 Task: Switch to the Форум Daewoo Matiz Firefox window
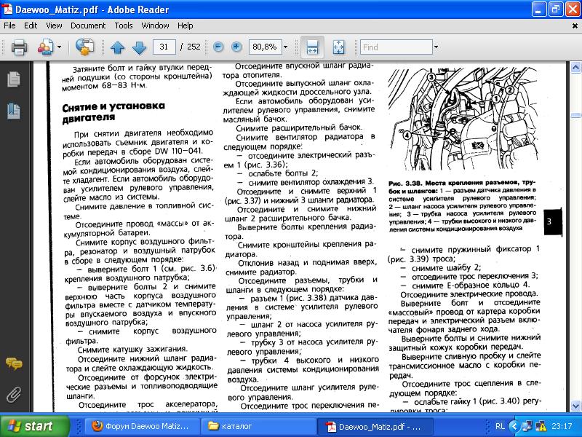coord(141,426)
